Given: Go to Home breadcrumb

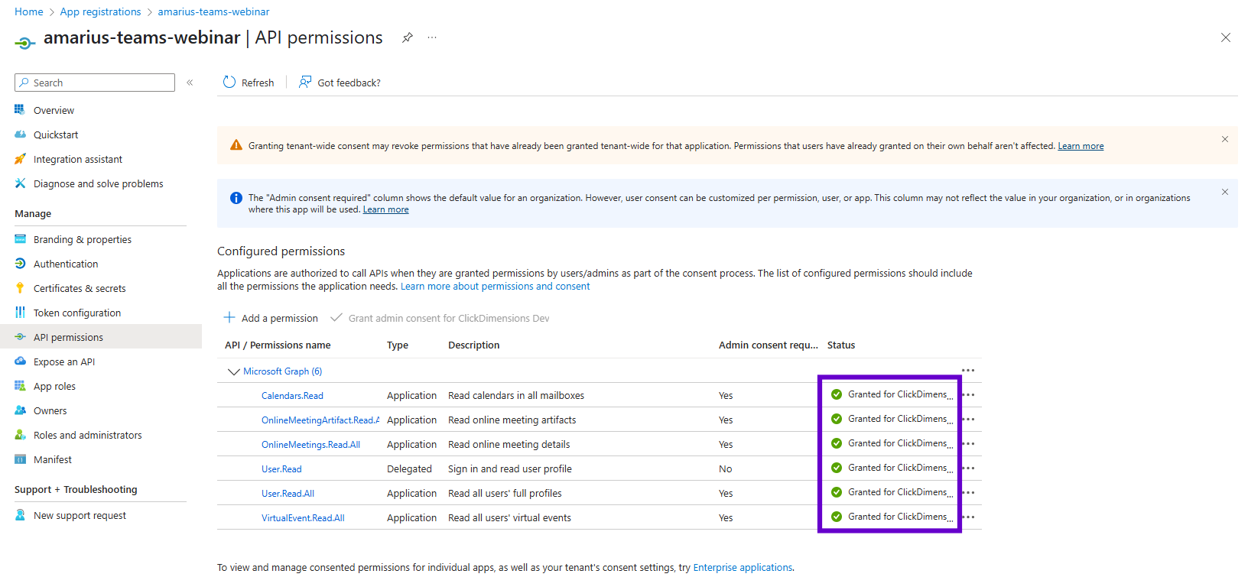Looking at the screenshot, I should (29, 11).
